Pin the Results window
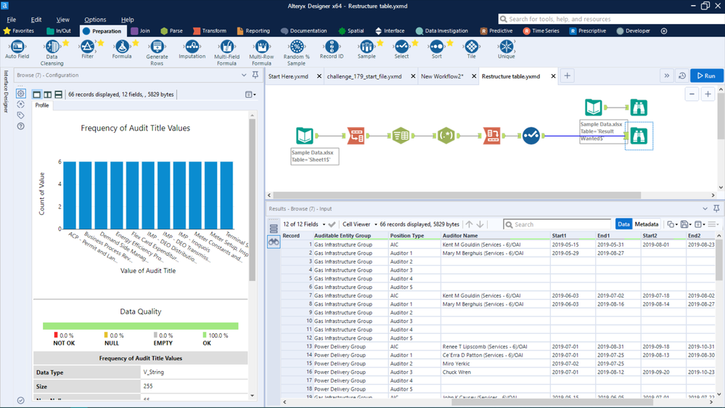The height and width of the screenshot is (408, 725). click(x=716, y=208)
